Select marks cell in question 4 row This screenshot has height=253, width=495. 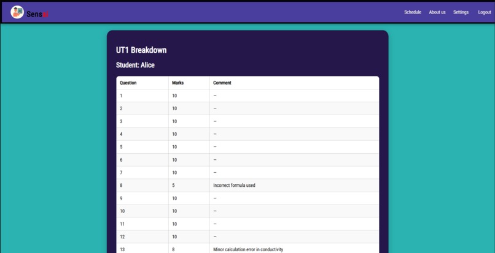pyautogui.click(x=189, y=134)
